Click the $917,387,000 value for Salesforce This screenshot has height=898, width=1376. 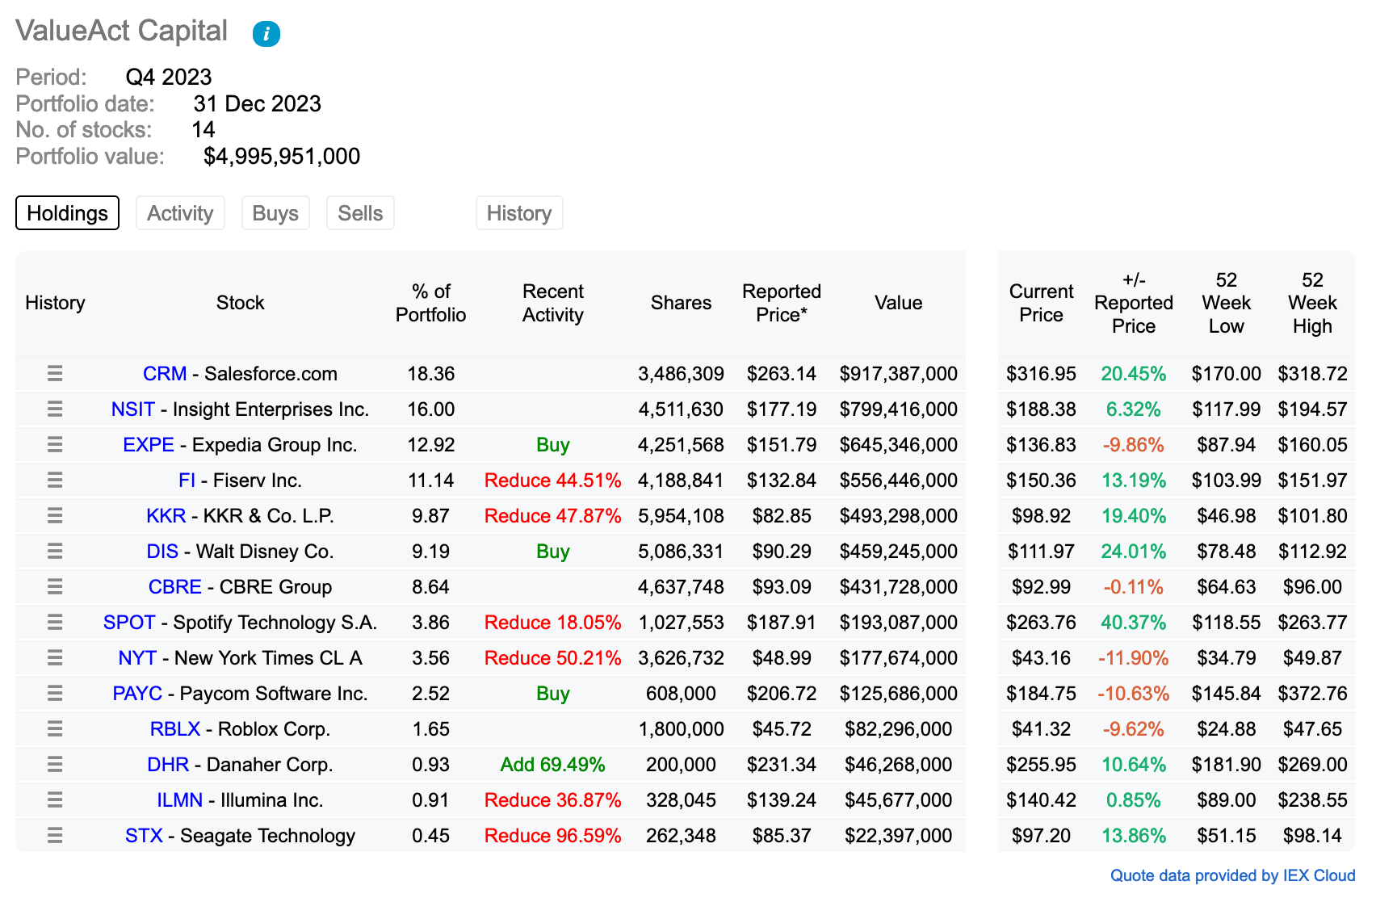click(x=899, y=374)
